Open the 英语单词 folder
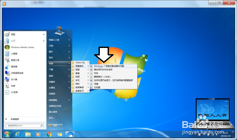Image resolution: width=237 pixels, height=140 pixels. pyautogui.click(x=80, y=87)
